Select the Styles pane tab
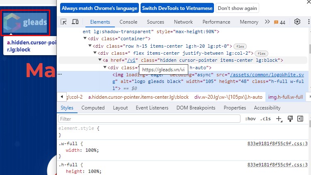 coord(67,108)
